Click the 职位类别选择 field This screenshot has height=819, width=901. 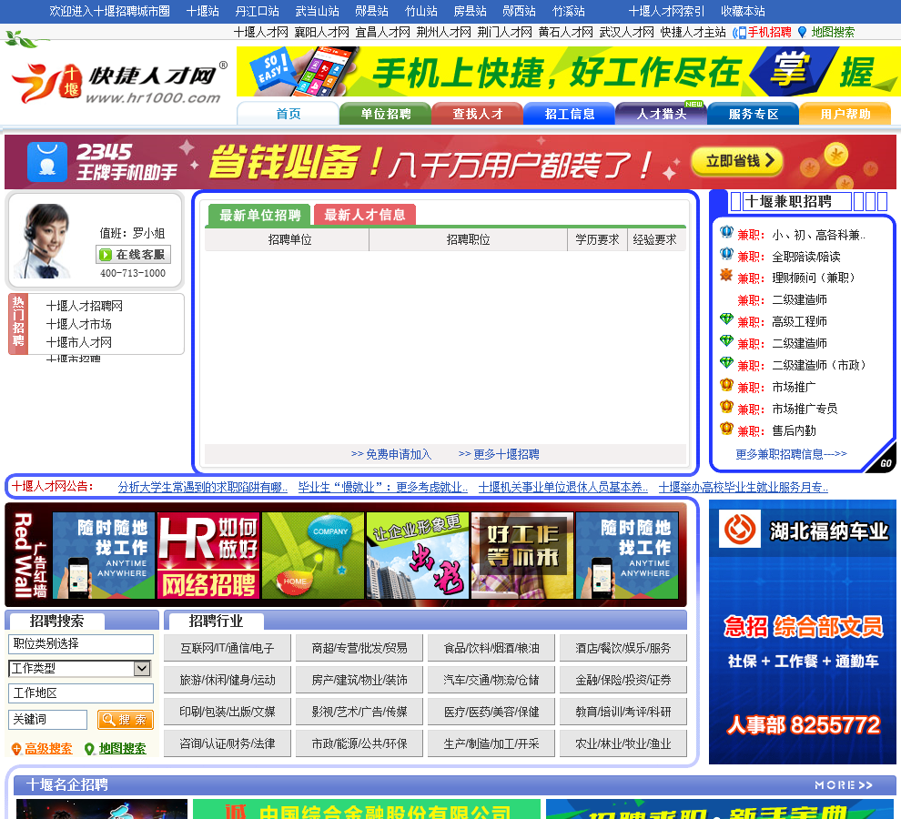click(x=81, y=643)
